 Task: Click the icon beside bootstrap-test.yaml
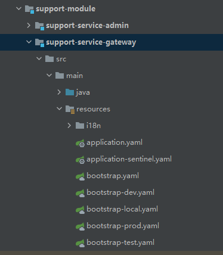tap(80, 243)
